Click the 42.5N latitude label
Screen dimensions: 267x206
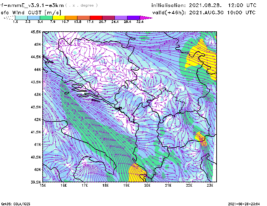click(x=36, y=107)
